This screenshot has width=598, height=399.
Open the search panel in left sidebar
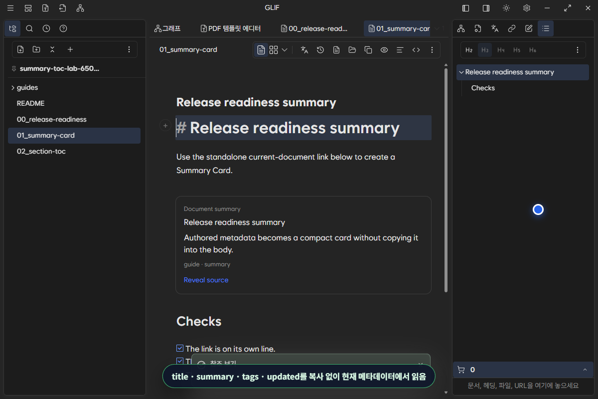point(29,28)
